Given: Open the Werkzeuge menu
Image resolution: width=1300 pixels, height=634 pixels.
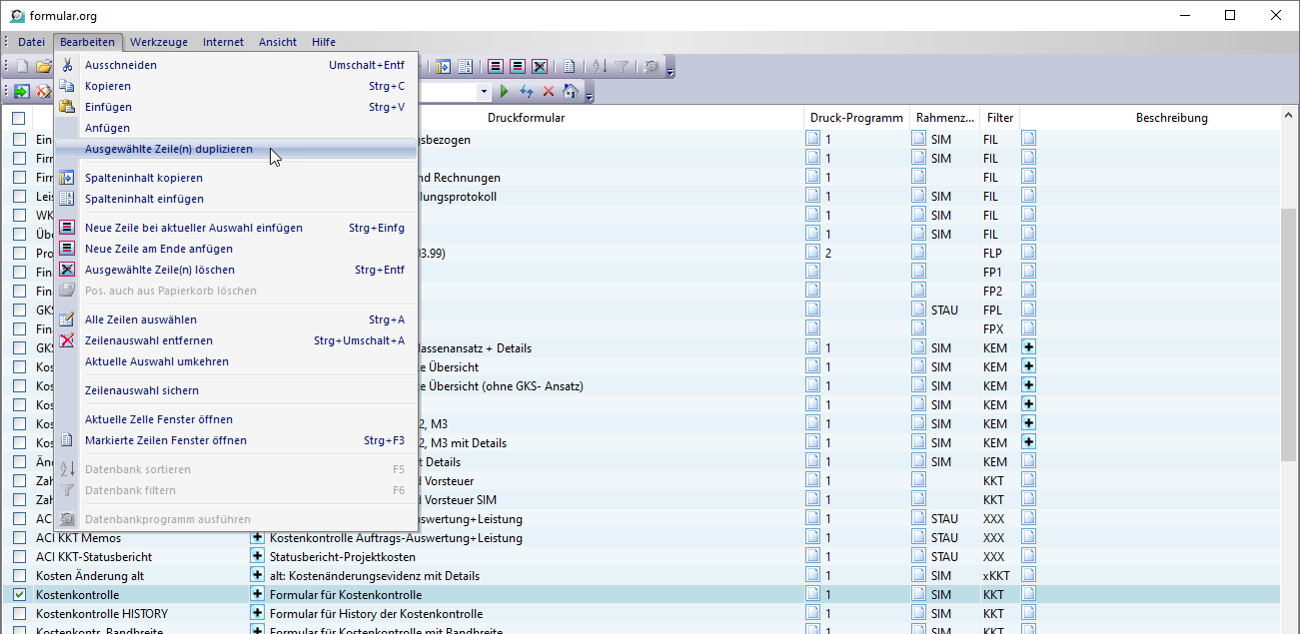Looking at the screenshot, I should (x=157, y=42).
